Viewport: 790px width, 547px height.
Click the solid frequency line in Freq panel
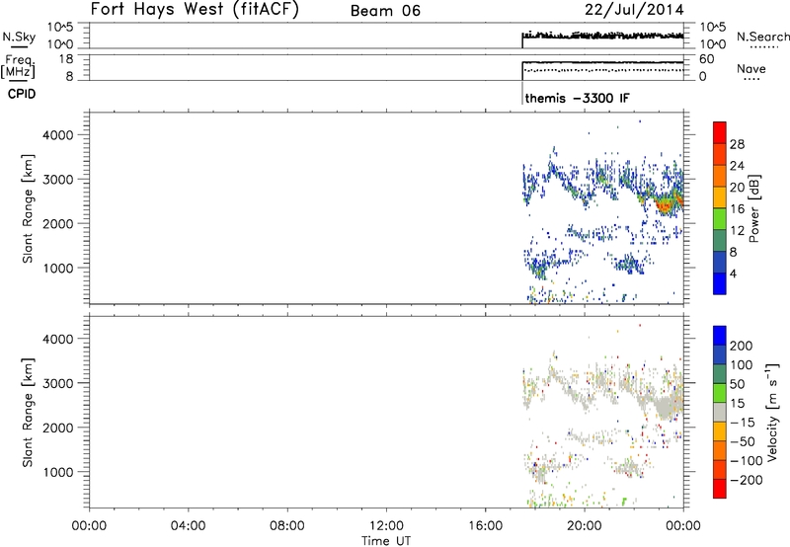coord(602,62)
